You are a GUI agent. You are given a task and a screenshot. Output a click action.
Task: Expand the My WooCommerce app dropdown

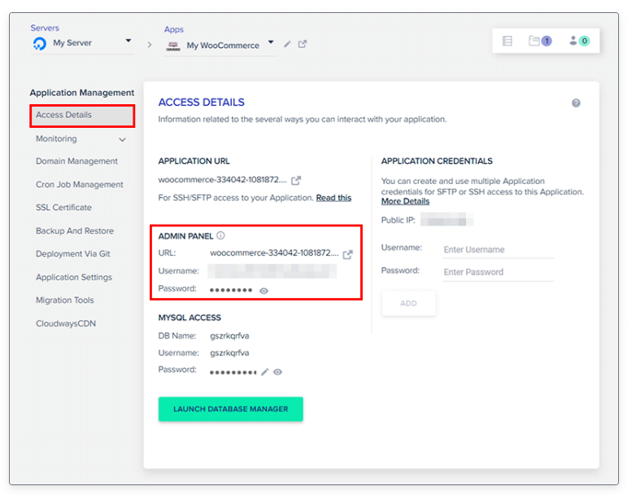click(x=271, y=42)
